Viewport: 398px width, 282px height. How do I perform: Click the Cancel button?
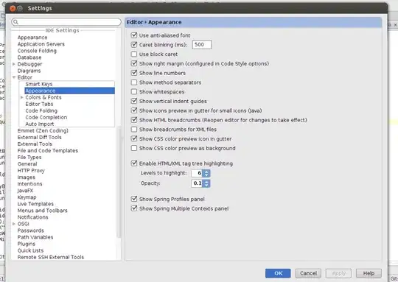(x=308, y=273)
